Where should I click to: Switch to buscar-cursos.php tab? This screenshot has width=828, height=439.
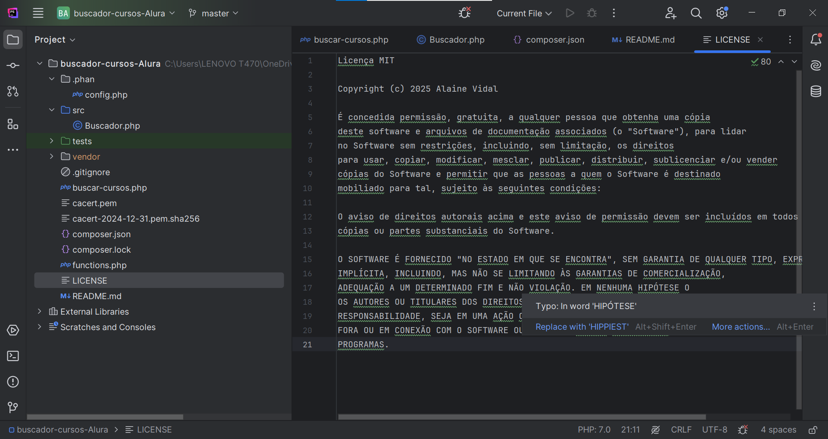tap(345, 40)
